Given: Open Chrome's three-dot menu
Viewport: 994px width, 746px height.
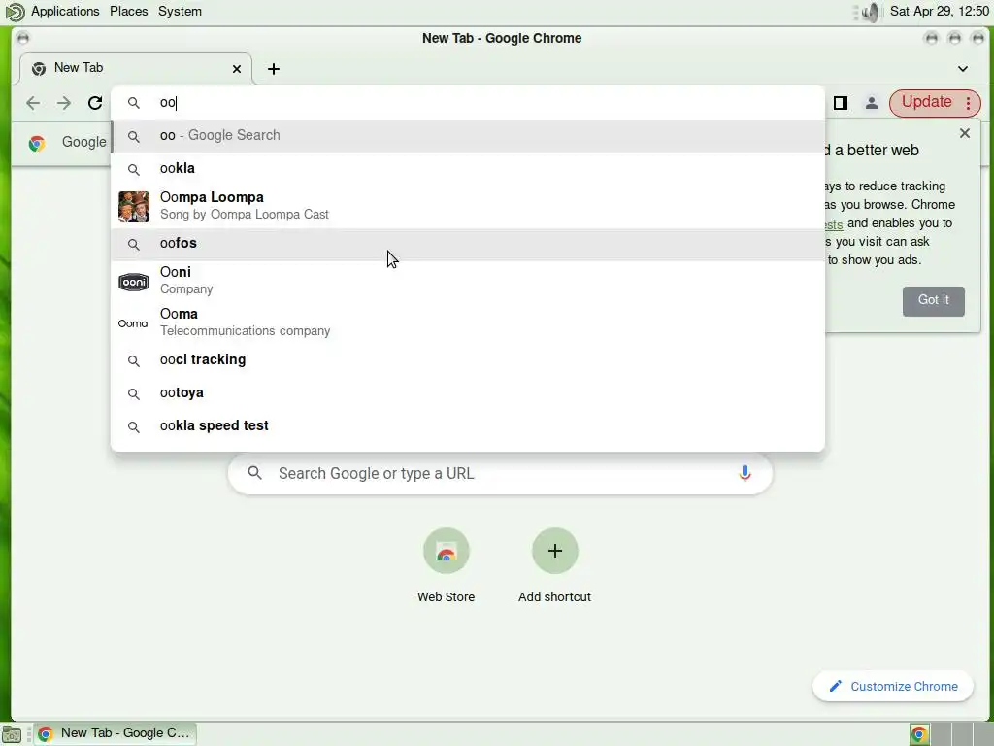Looking at the screenshot, I should (x=968, y=103).
